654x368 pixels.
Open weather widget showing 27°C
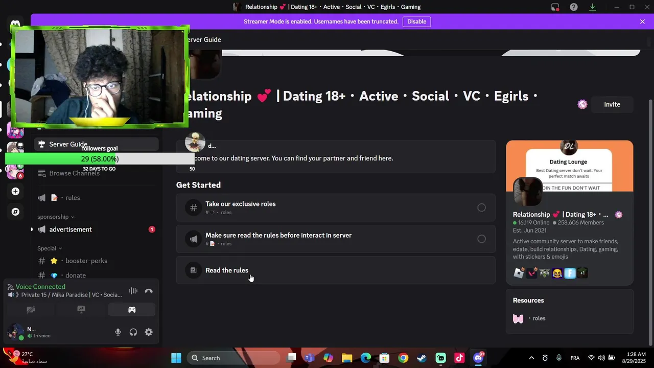tap(25, 357)
